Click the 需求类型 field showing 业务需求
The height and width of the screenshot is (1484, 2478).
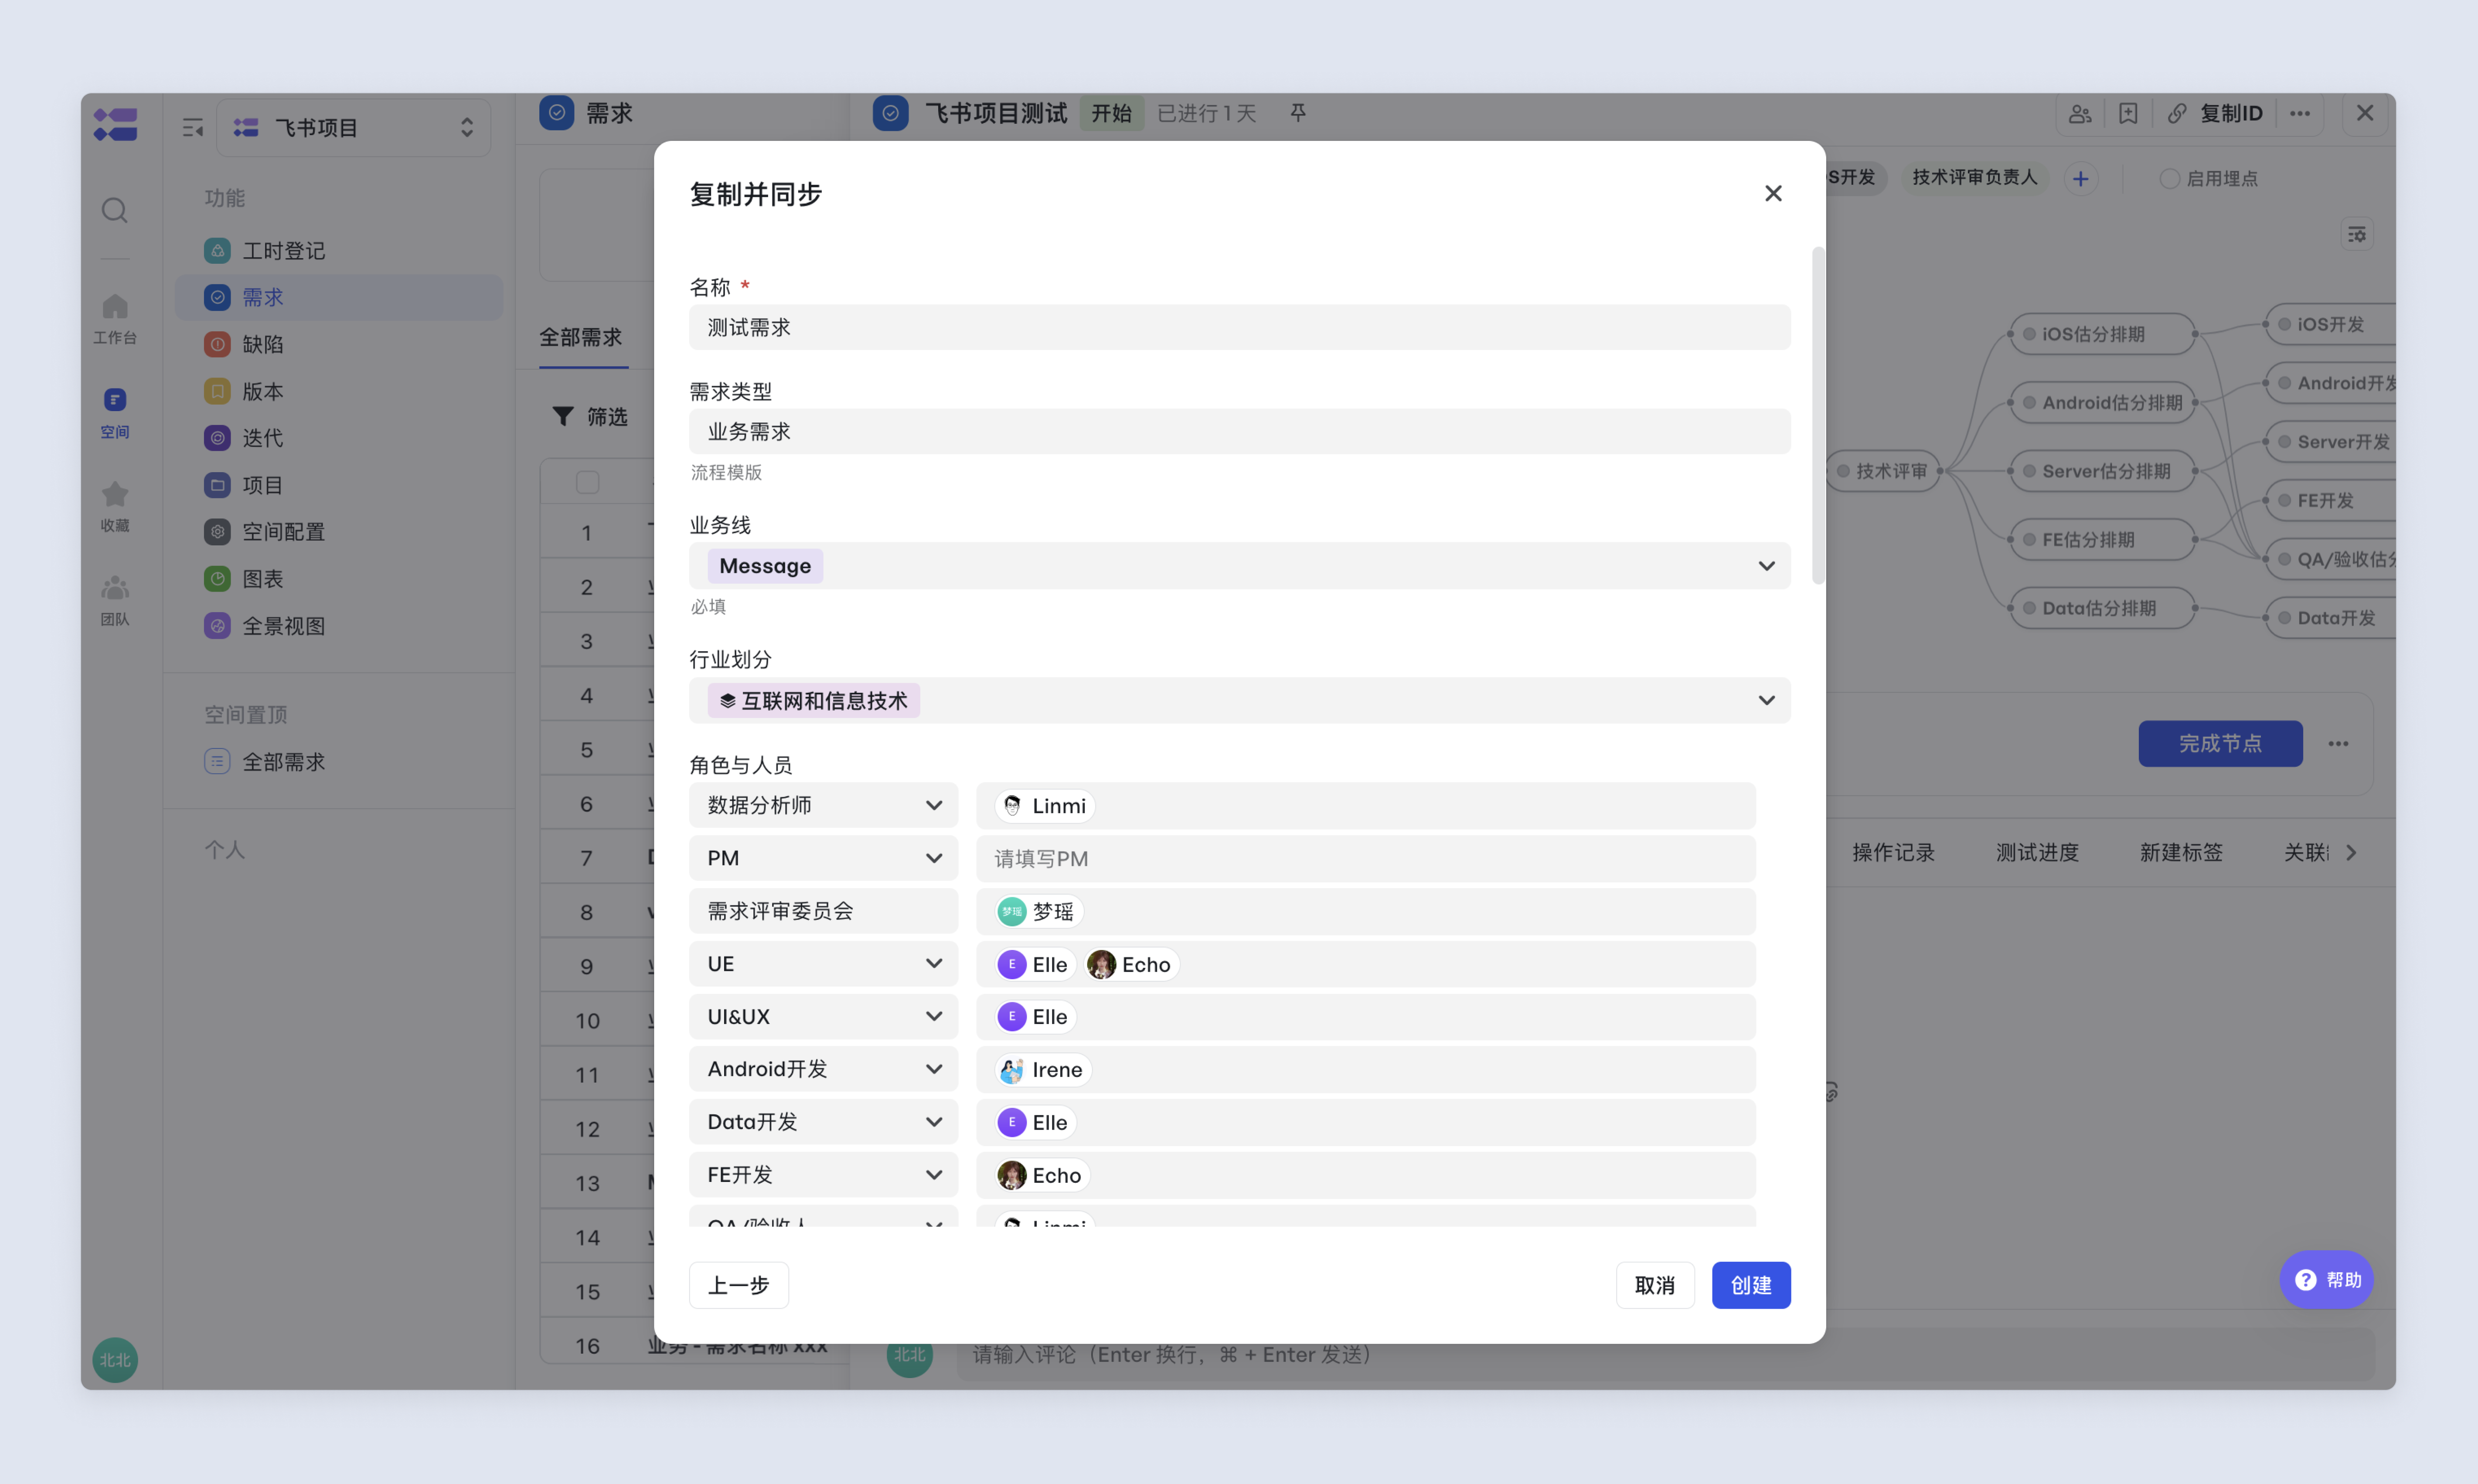(1240, 431)
